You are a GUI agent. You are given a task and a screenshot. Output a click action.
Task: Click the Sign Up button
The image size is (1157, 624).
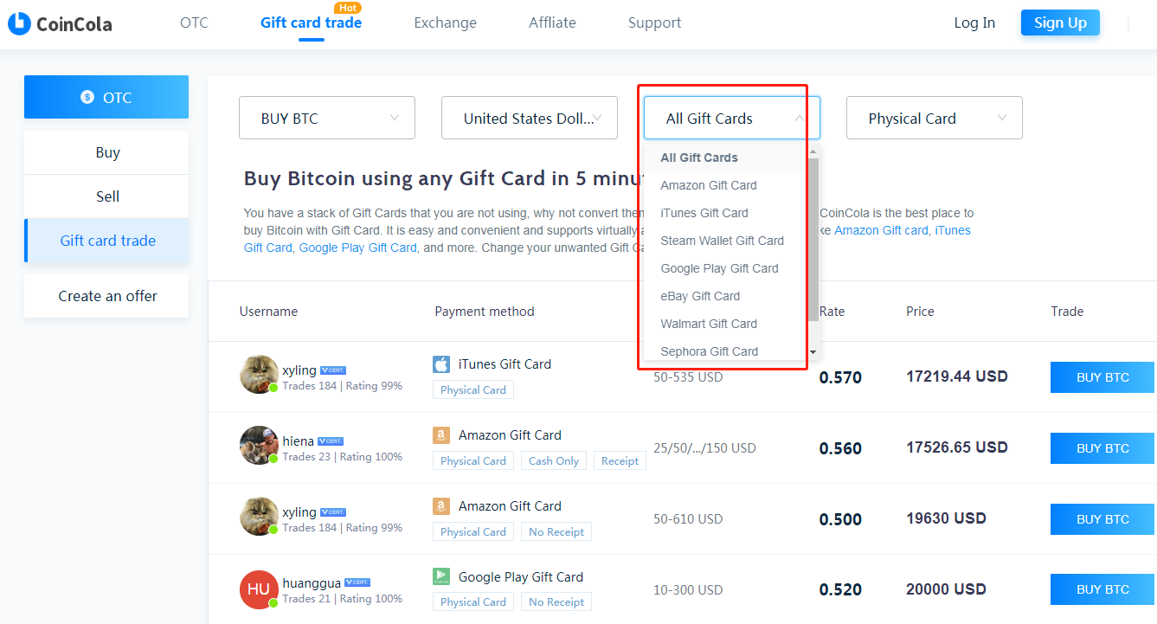click(x=1060, y=23)
